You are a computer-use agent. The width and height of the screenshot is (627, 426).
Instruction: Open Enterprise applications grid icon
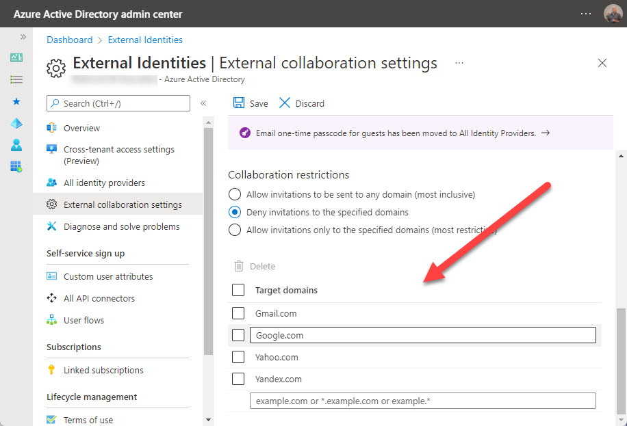[x=16, y=166]
